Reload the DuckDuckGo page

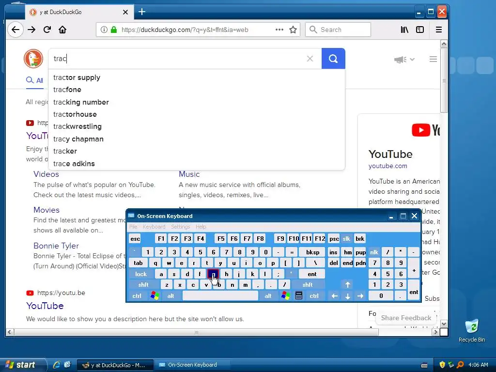pyautogui.click(x=47, y=30)
